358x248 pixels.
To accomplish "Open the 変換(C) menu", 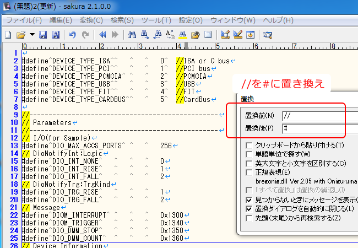I will (x=91, y=20).
